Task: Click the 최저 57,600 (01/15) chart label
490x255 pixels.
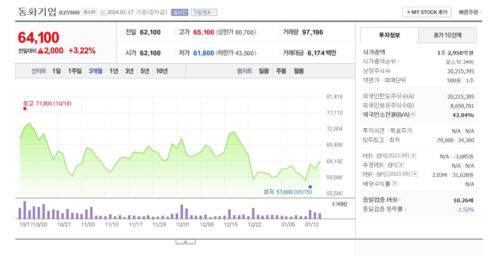Action: coord(288,192)
